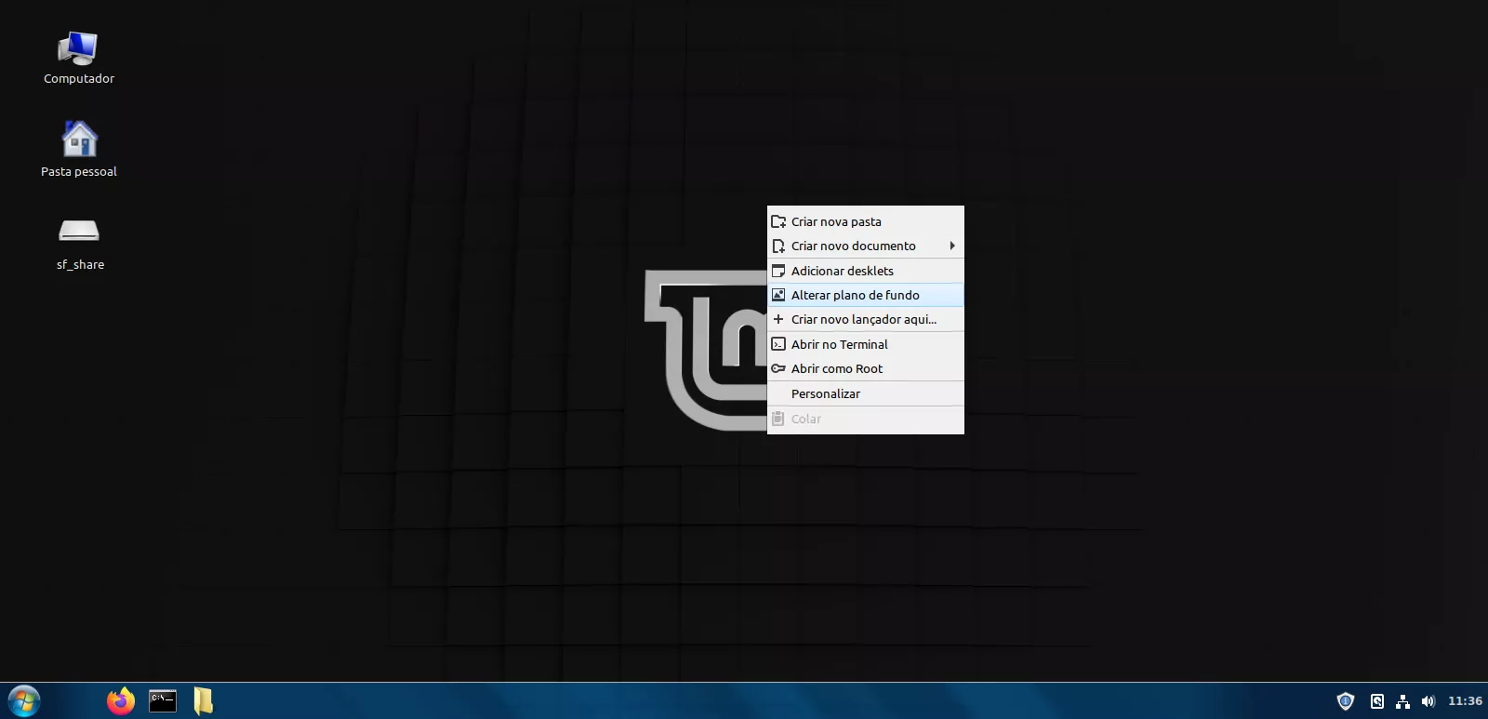Click Criar novo lançador aqui... entry

point(866,319)
